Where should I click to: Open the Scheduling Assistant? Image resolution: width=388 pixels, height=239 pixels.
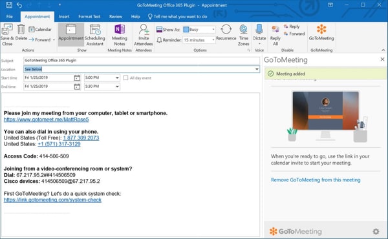coord(95,35)
